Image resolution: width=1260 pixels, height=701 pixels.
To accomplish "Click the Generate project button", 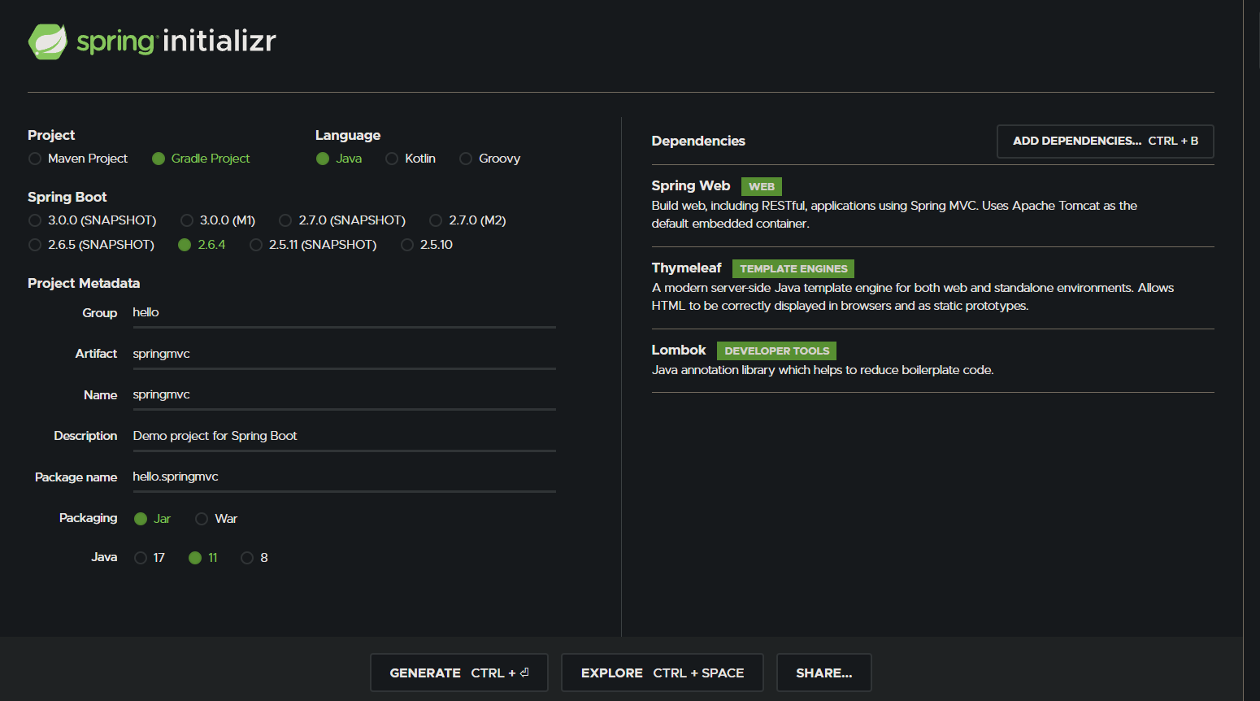I will pos(459,673).
